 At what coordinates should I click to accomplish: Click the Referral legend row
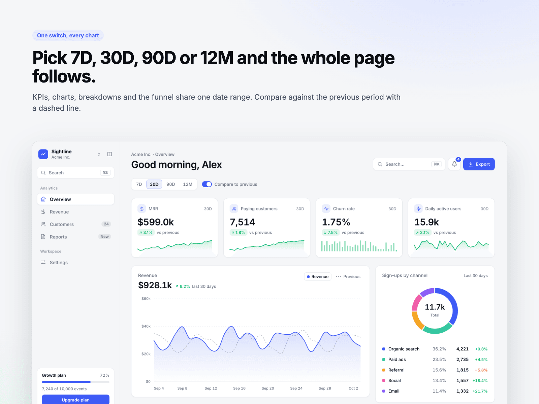435,370
